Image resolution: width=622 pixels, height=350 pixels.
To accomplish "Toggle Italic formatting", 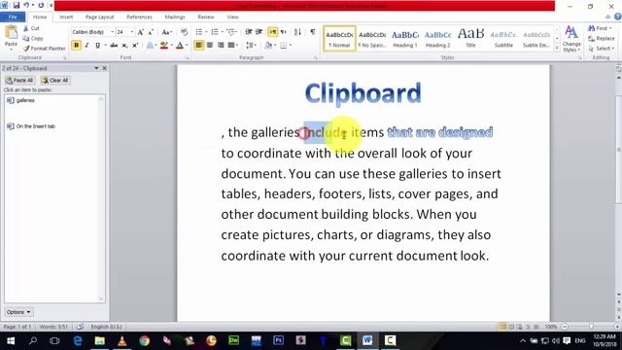I will click(86, 46).
